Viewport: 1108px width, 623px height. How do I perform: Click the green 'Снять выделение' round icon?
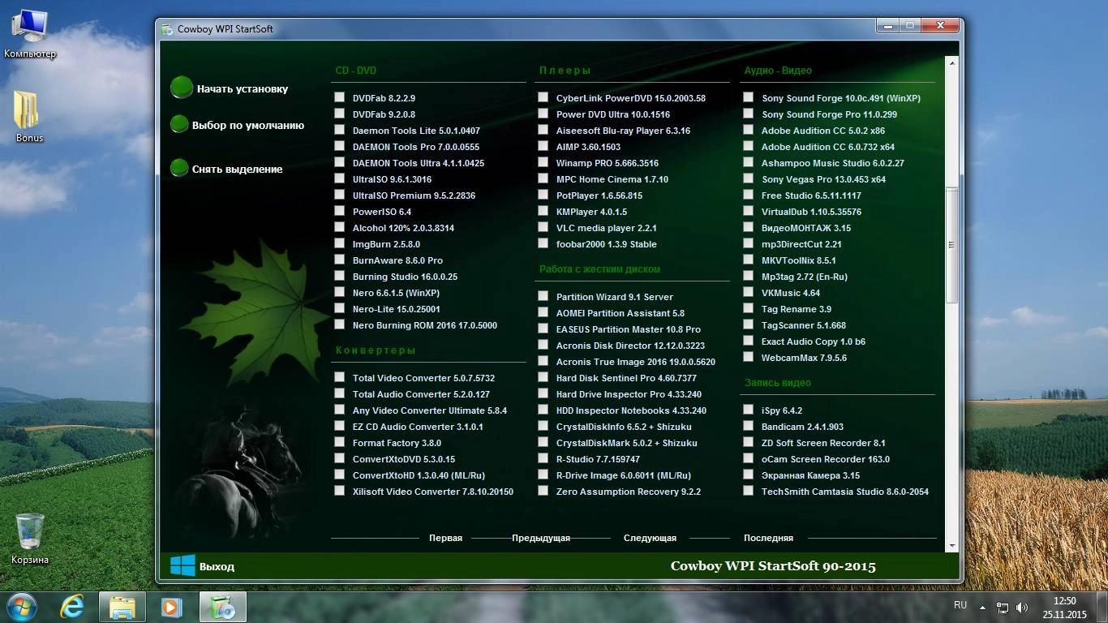click(179, 168)
